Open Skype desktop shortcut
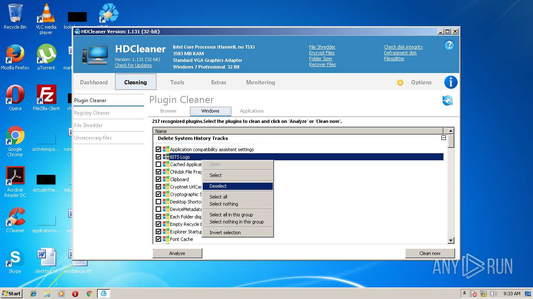533x299 pixels. 15,261
